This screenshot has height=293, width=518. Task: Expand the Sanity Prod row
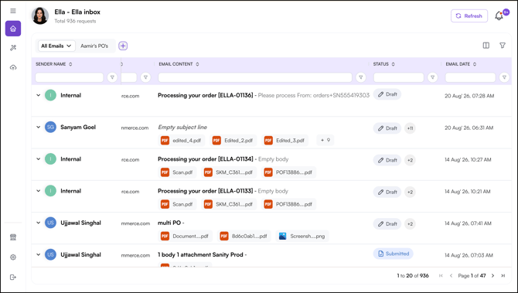point(39,254)
